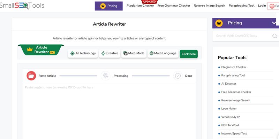Click the Article Rewriter heading
The image size is (279, 139).
pyautogui.click(x=110, y=24)
